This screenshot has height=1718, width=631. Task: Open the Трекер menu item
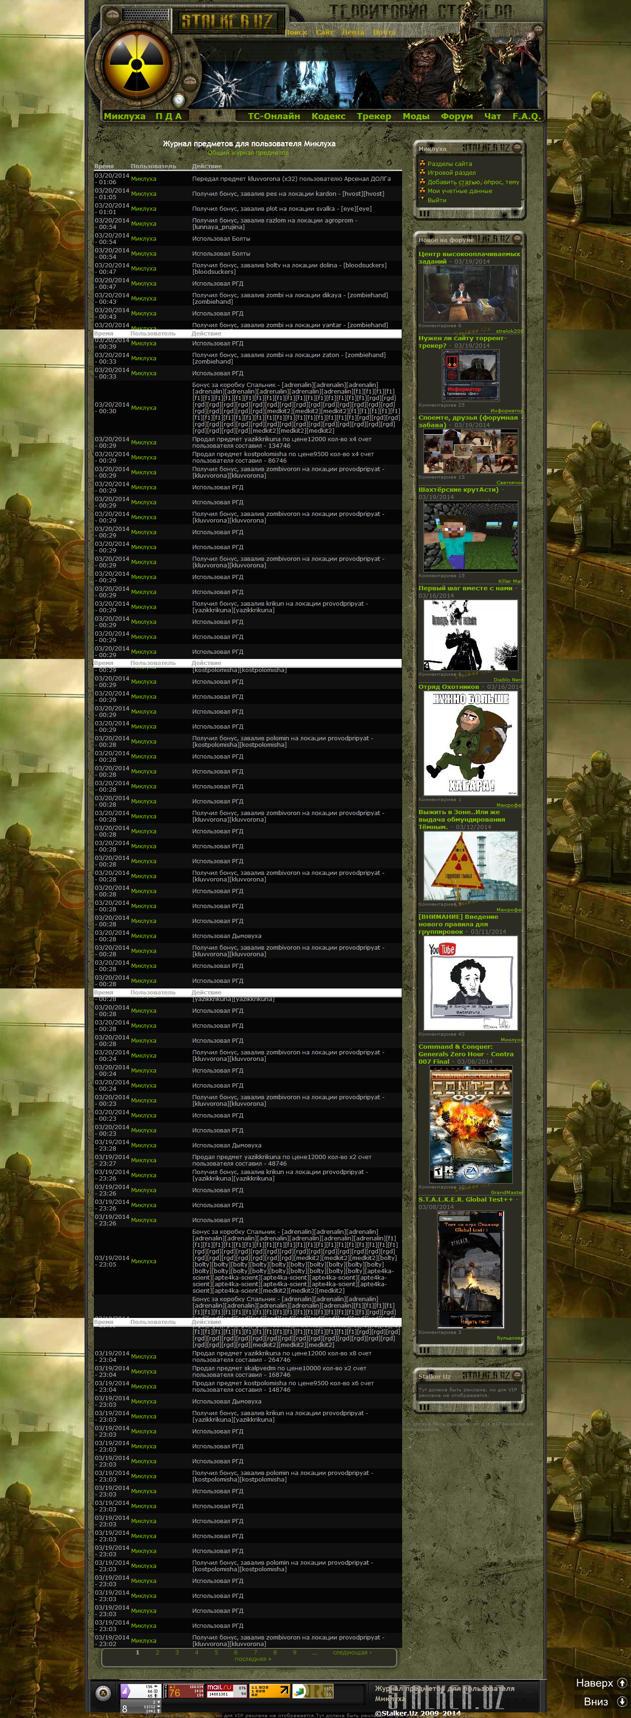click(373, 116)
